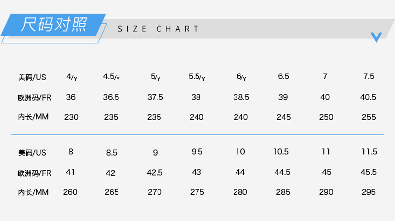
Task: Click the SIZE CHART header text
Action: point(158,29)
